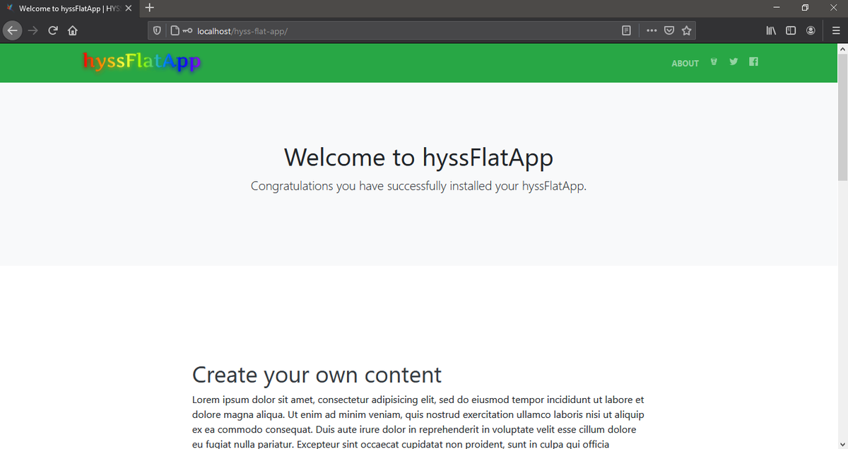Toggle Reader View for this page
The image size is (848, 449).
click(626, 31)
